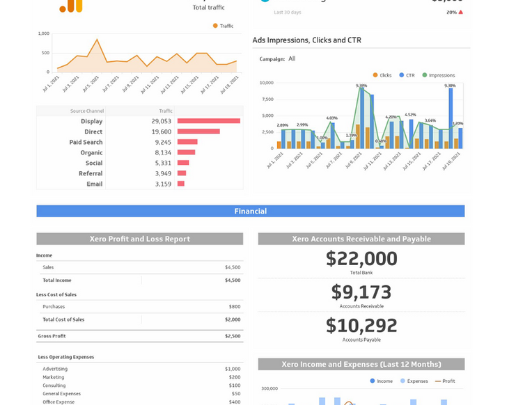Sort by Source Channel column header
Image resolution: width=532 pixels, height=405 pixels.
(87, 111)
